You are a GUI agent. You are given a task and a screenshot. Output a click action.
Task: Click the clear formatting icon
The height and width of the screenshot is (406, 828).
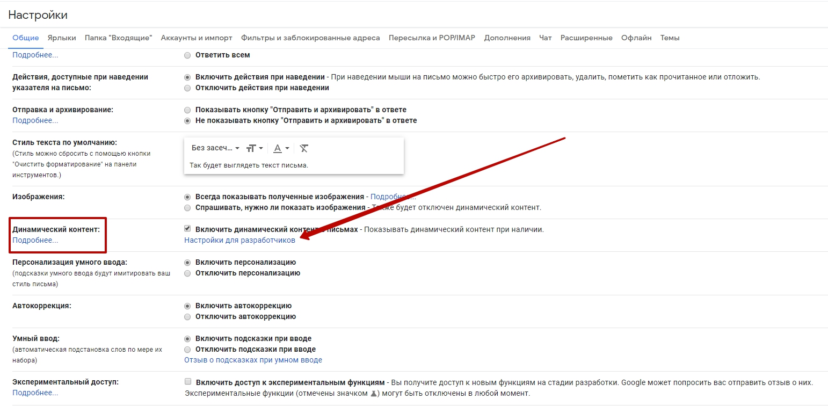(x=304, y=148)
